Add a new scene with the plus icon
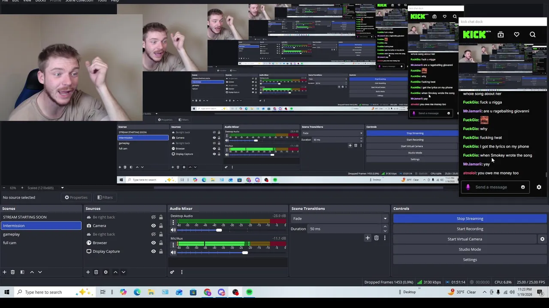Viewport: 549px width, 308px height. coord(4,272)
